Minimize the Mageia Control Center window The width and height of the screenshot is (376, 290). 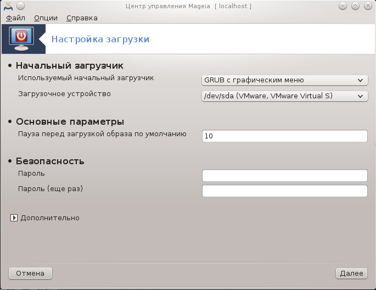coord(343,6)
